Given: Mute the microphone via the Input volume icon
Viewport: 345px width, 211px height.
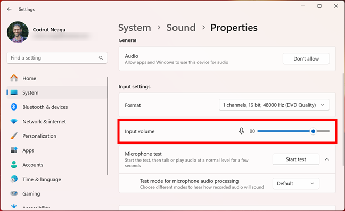Looking at the screenshot, I should click(241, 131).
